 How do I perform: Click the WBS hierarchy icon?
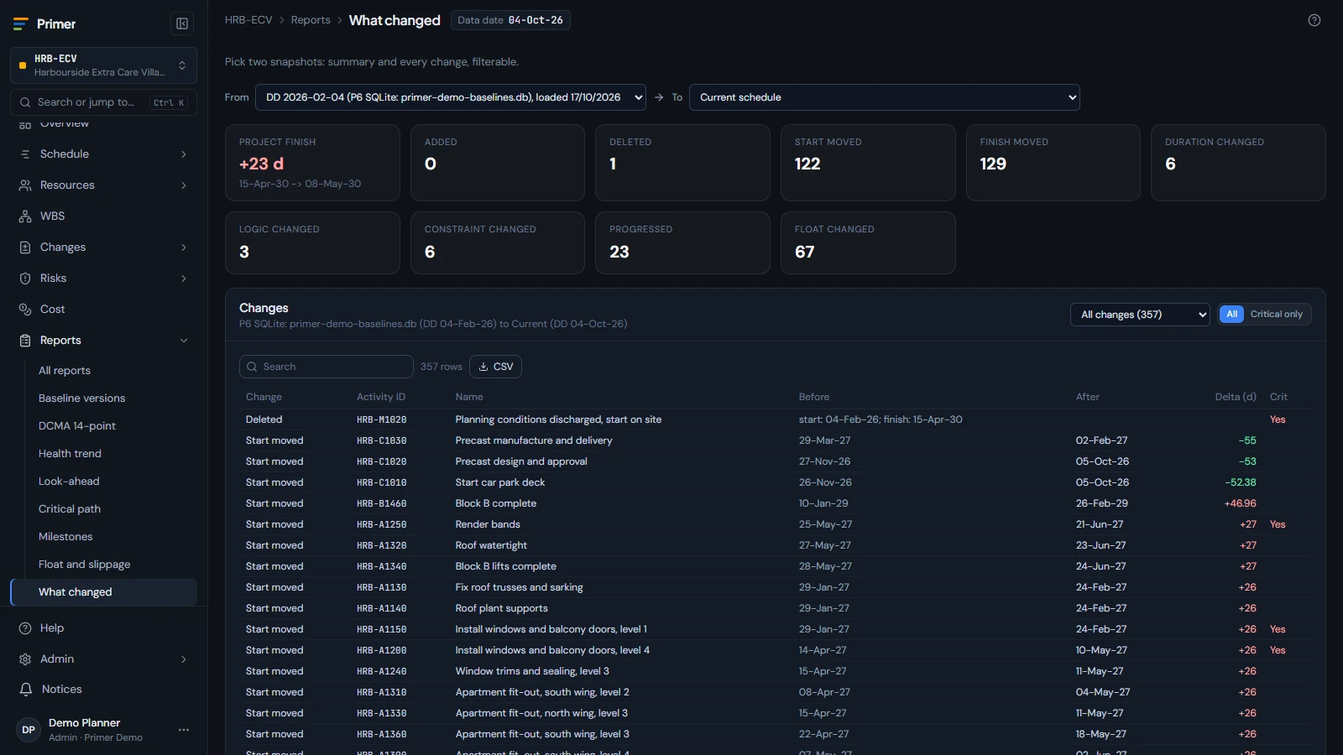(x=25, y=216)
